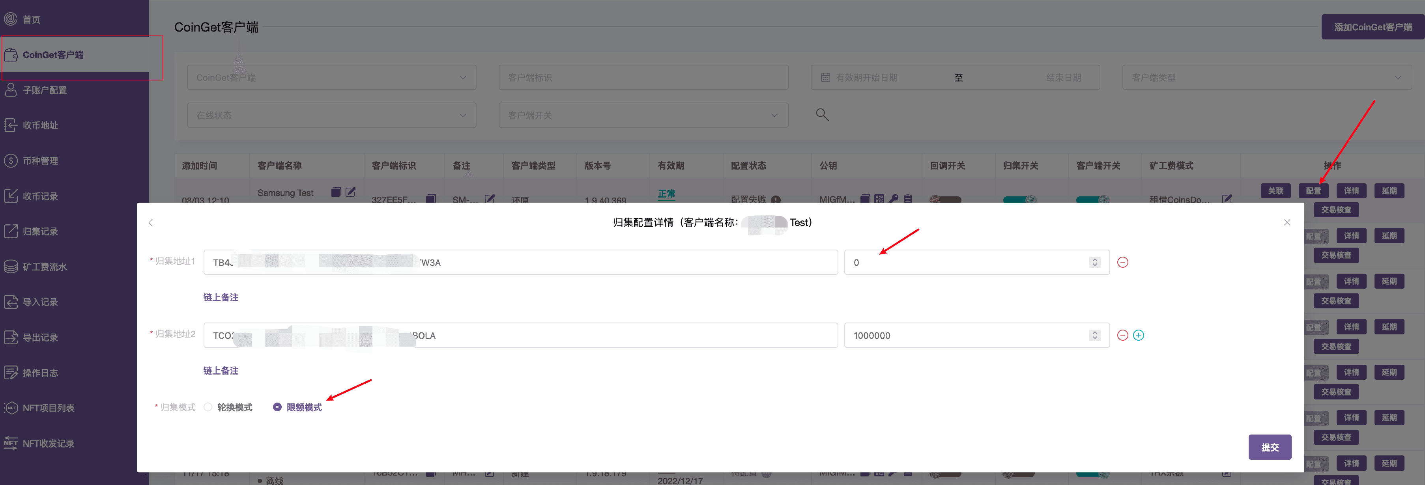Viewport: 1425px width, 485px height.
Task: Remove collection address 2 with minus icon
Action: (x=1122, y=335)
